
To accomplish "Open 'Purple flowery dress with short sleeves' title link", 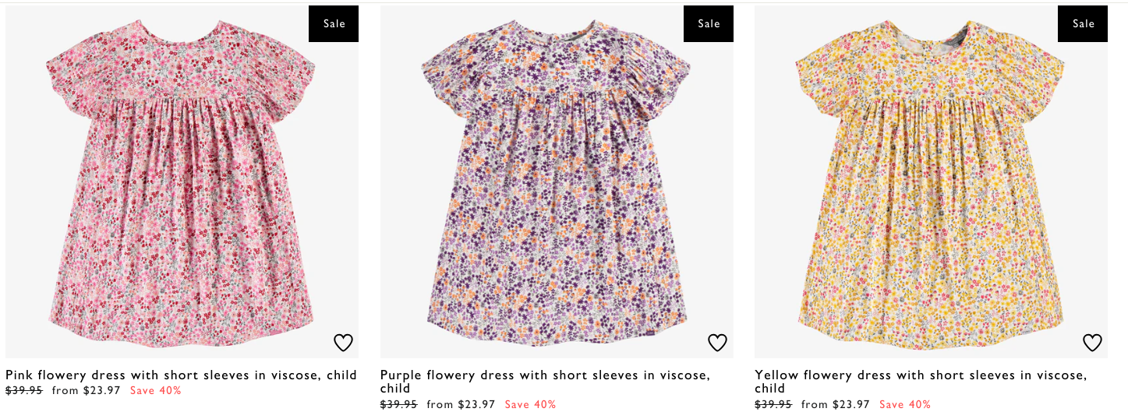I will click(x=545, y=382).
